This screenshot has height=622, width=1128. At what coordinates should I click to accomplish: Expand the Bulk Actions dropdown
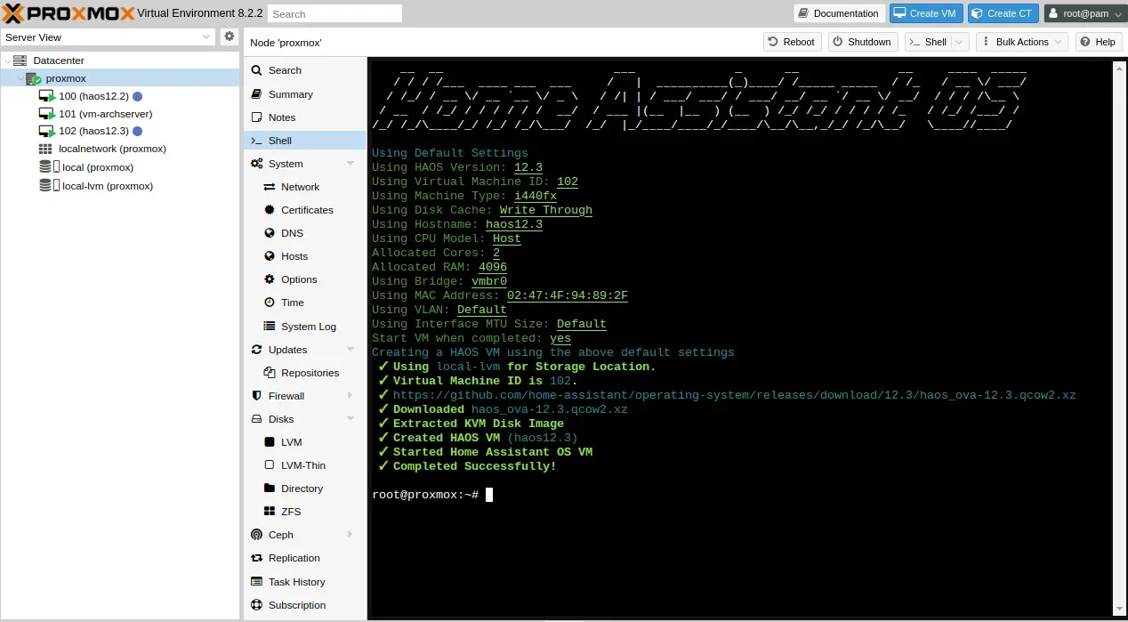[1022, 42]
